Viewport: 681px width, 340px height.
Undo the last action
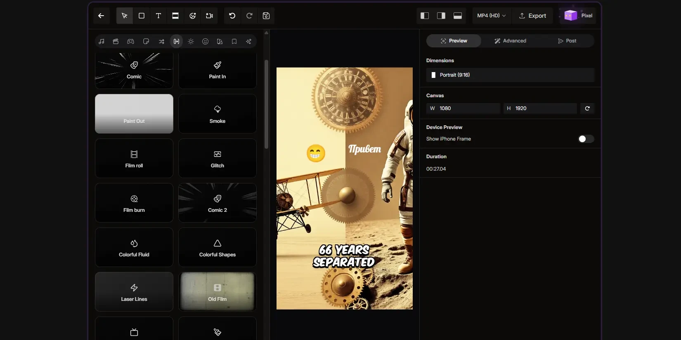[232, 16]
